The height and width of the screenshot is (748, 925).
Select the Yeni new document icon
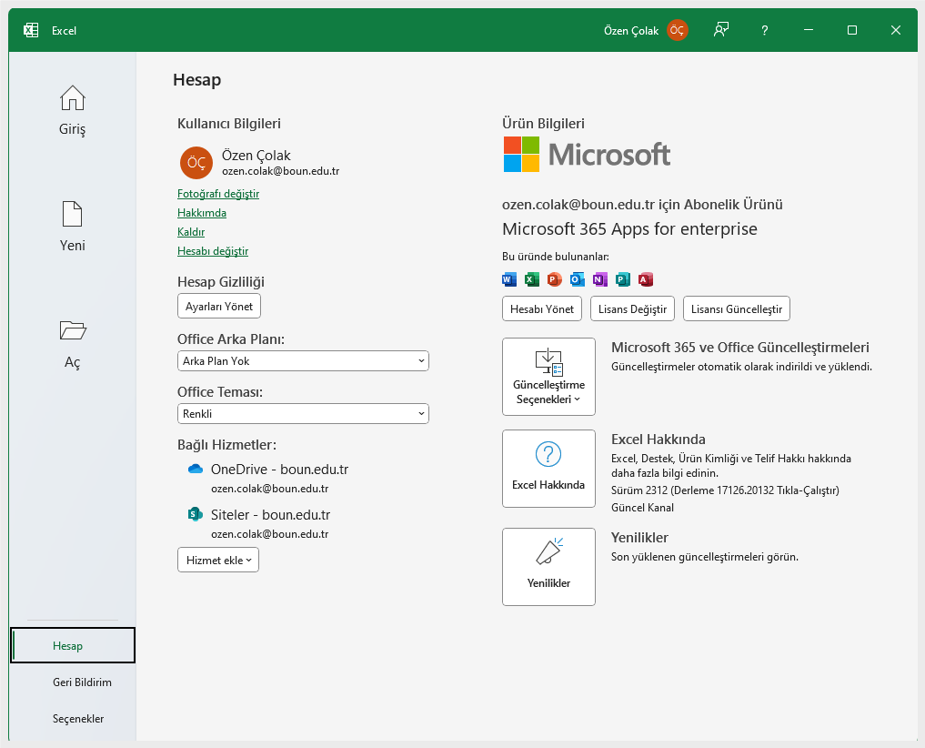pyautogui.click(x=73, y=214)
